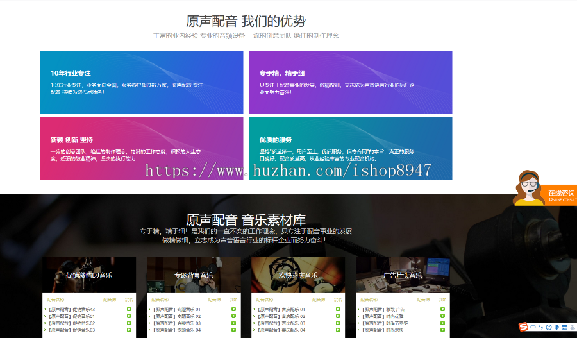Open the 促销激情DJ音乐 category image
Image resolution: width=577 pixels, height=338 pixels.
(89, 275)
